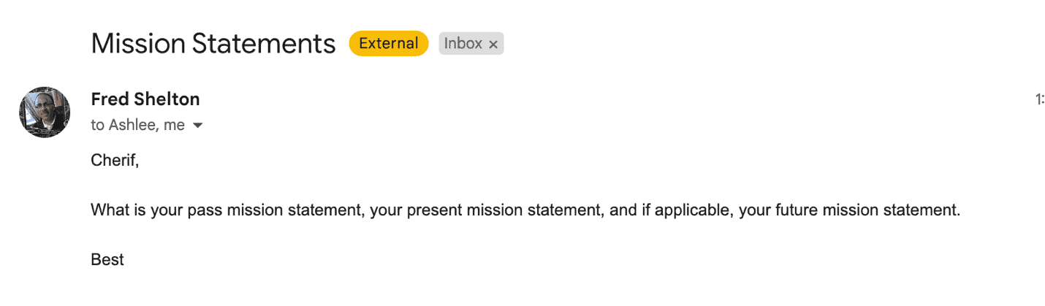This screenshot has height=306, width=1045.
Task: Click the message timestamp at far right
Action: (x=1040, y=100)
